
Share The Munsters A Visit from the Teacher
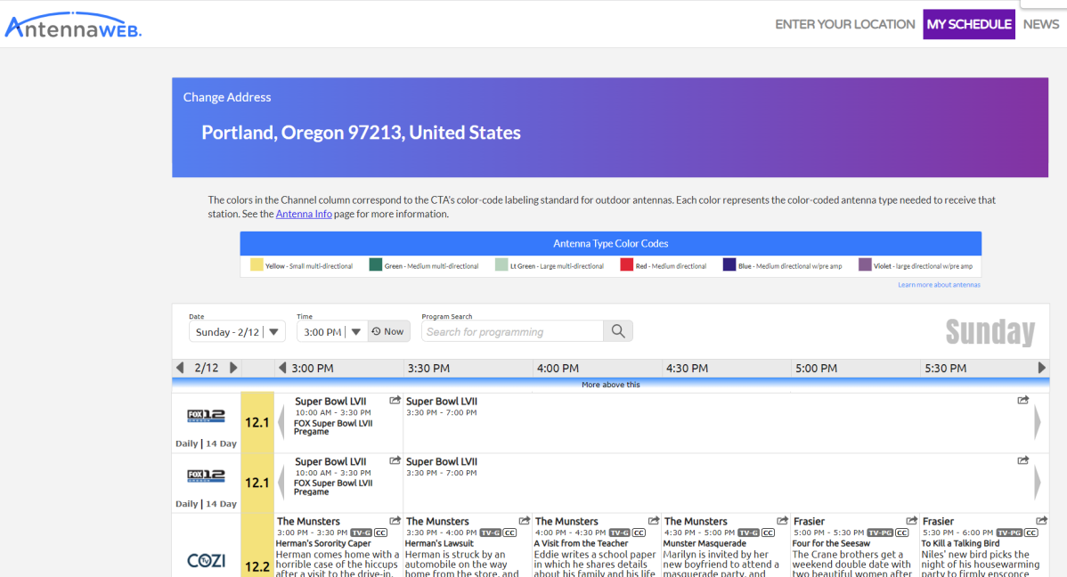[653, 521]
